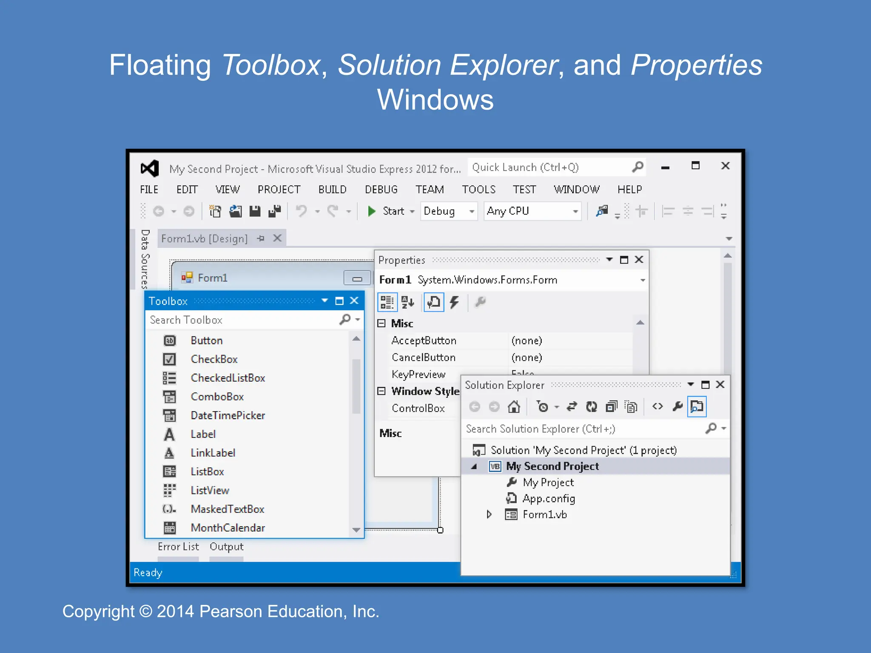Open the Data Sources side tab
The height and width of the screenshot is (653, 871).
pos(145,259)
